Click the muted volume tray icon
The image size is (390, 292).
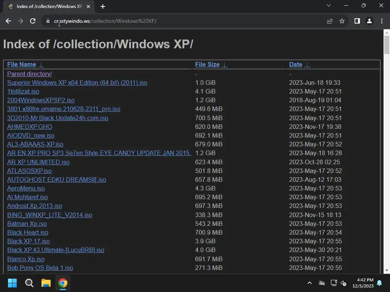344,283
